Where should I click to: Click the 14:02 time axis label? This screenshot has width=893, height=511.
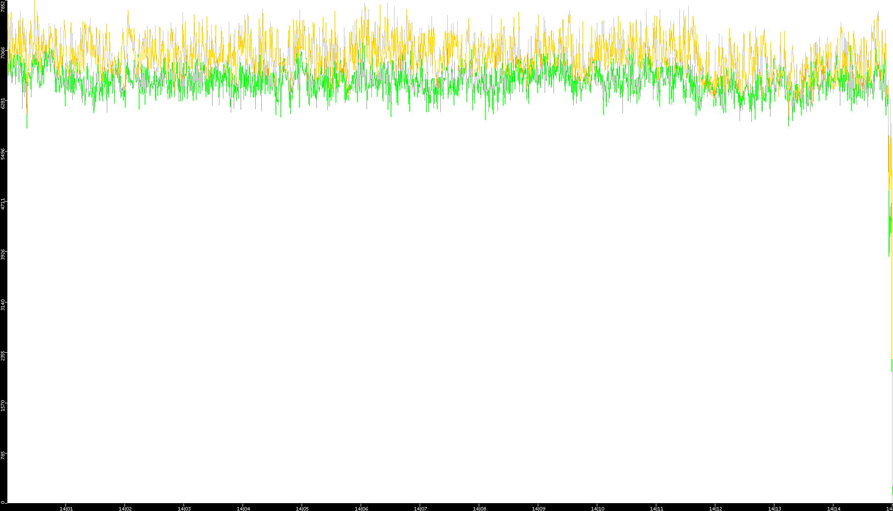pos(125,509)
